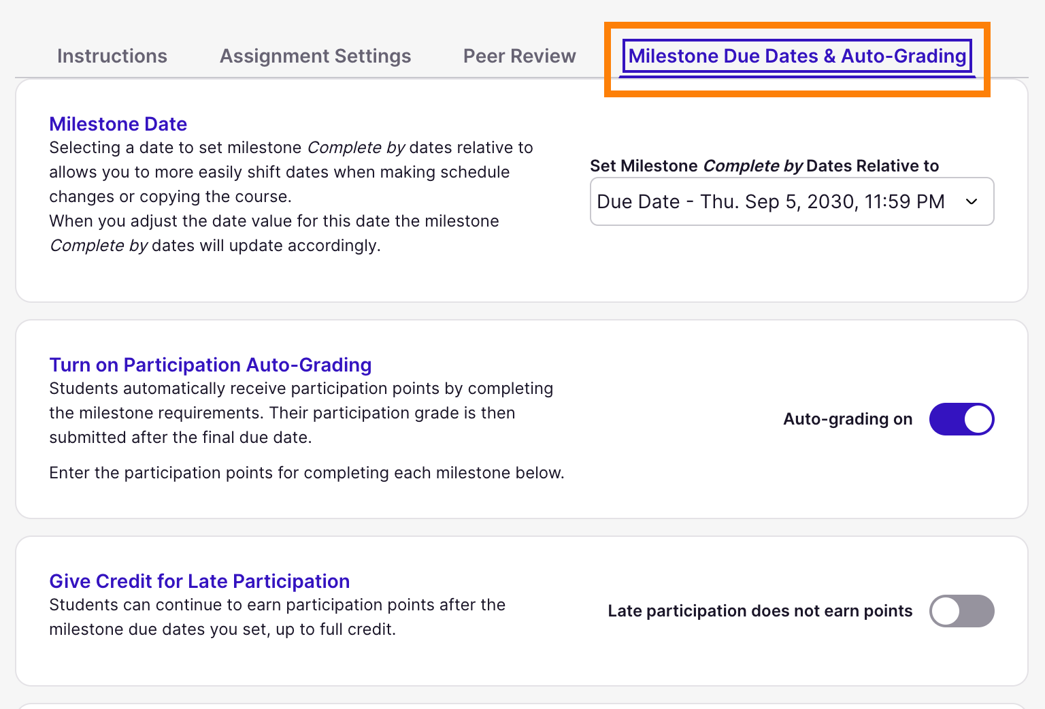Open the Milestone Date help link
The image size is (1045, 709).
tap(118, 124)
